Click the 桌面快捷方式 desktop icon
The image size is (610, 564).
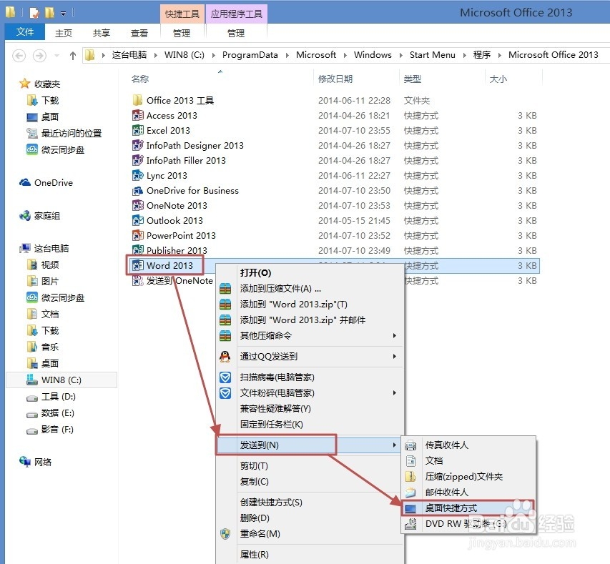[410, 508]
